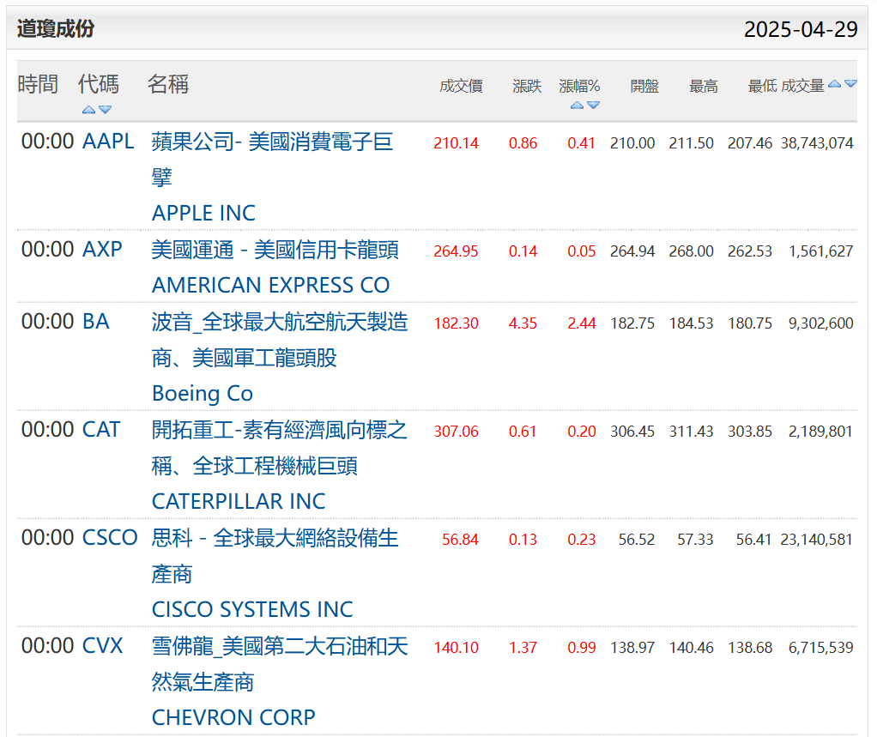Select AXP price 264.95
The height and width of the screenshot is (737, 877).
point(457,251)
